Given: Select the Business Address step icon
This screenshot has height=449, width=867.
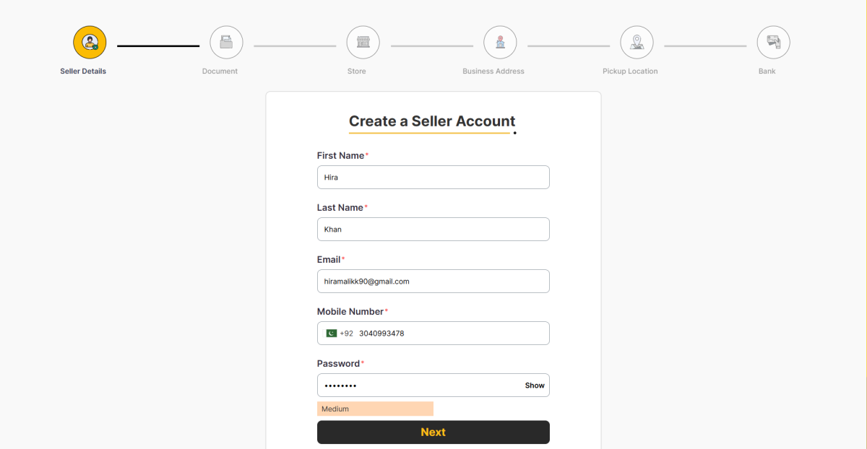Looking at the screenshot, I should coord(500,43).
